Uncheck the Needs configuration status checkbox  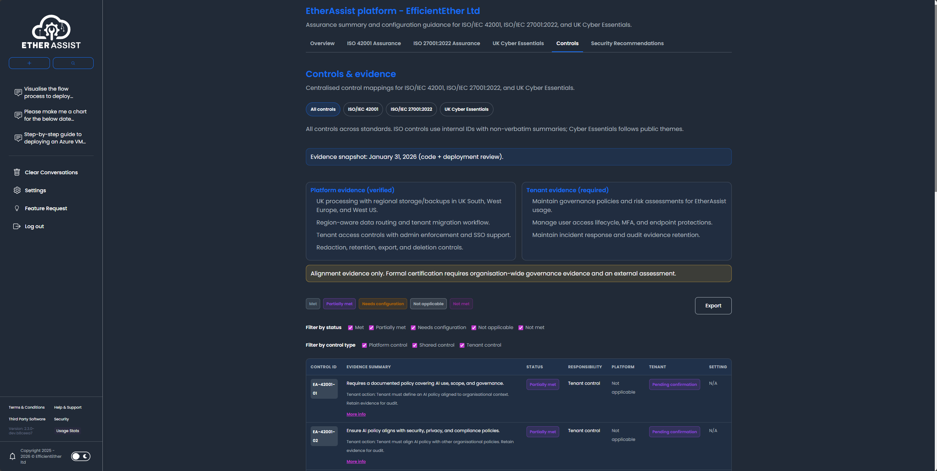pyautogui.click(x=413, y=328)
